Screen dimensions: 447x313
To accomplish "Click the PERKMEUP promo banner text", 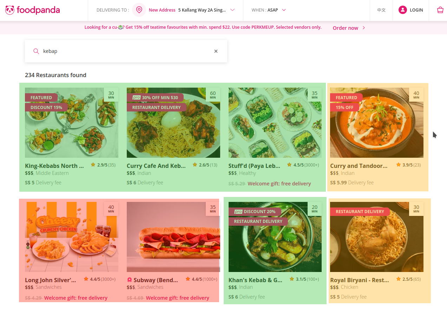I will (203, 27).
